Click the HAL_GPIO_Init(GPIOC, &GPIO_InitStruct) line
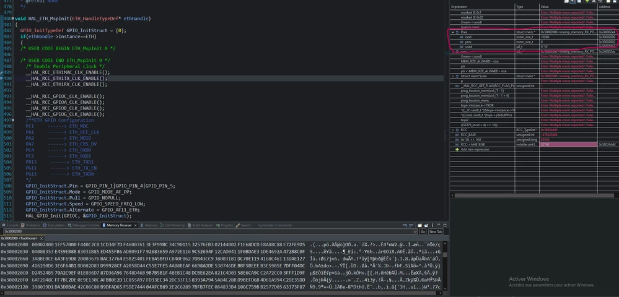 pos(79,216)
